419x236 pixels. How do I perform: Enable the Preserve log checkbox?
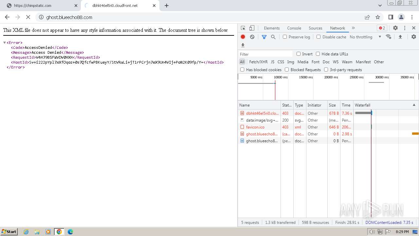[x=285, y=37]
